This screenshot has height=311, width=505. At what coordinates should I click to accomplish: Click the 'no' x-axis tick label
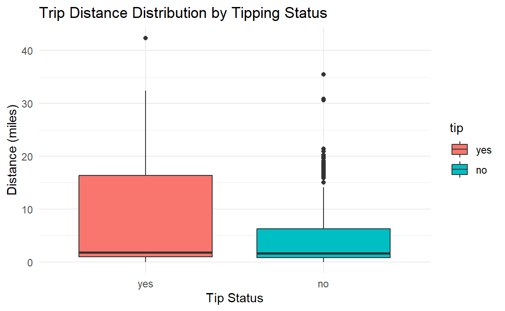[x=323, y=284]
